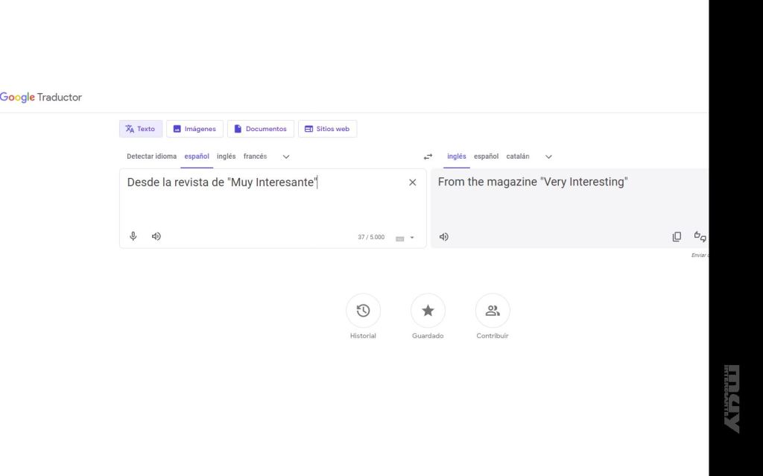
Task: Rate this translation with thumbs icon
Action: (x=700, y=237)
